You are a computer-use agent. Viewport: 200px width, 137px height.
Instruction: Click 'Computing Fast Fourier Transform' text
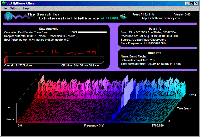[x=26, y=33]
